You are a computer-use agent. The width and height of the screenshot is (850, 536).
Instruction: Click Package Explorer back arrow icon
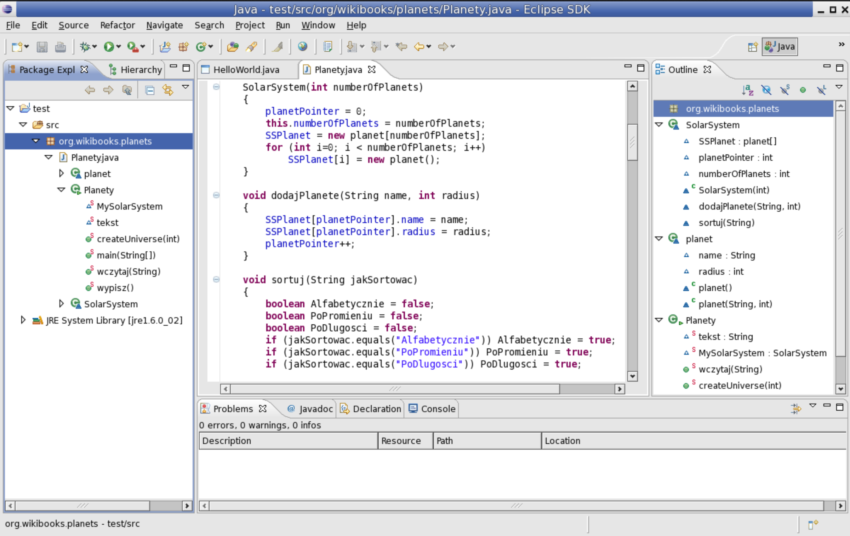pos(90,90)
